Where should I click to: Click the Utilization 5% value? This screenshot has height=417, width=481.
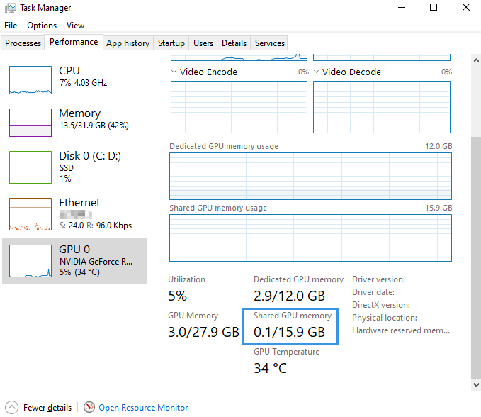coord(177,296)
